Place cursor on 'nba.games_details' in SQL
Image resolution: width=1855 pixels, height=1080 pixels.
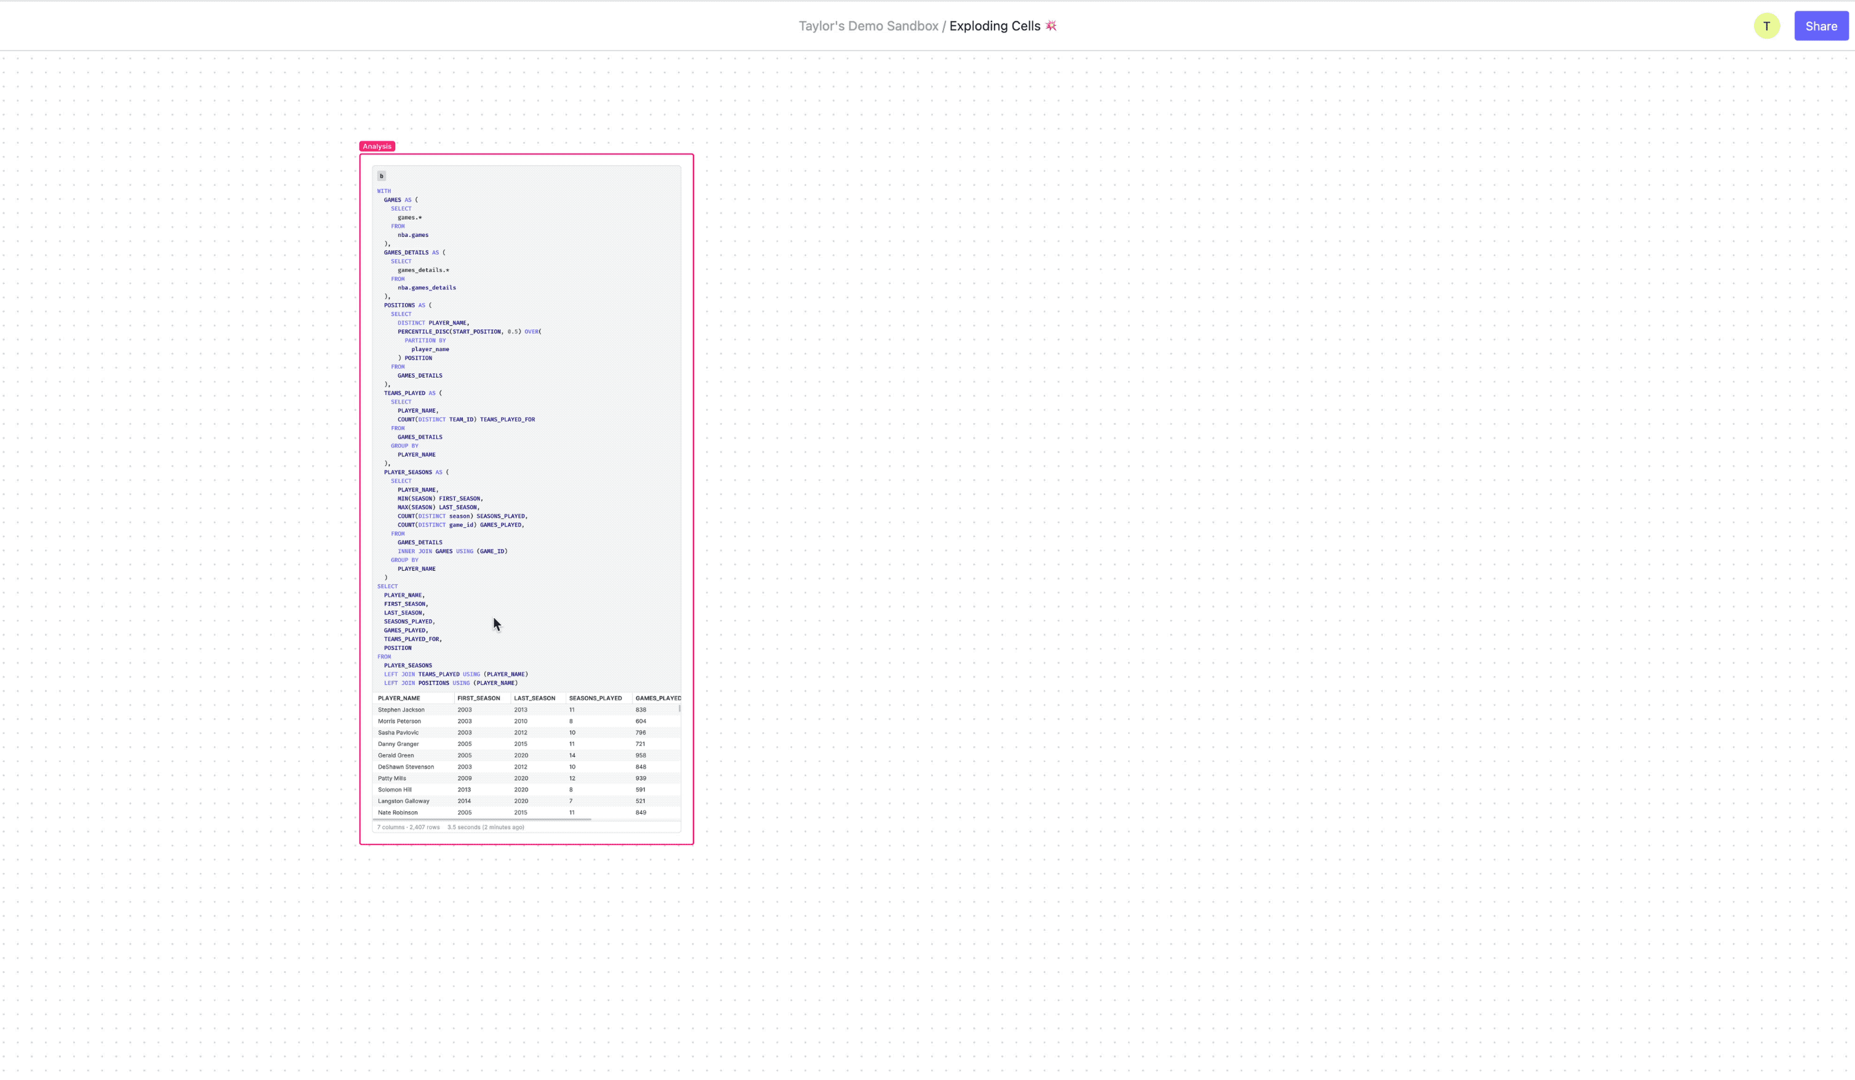coord(427,288)
